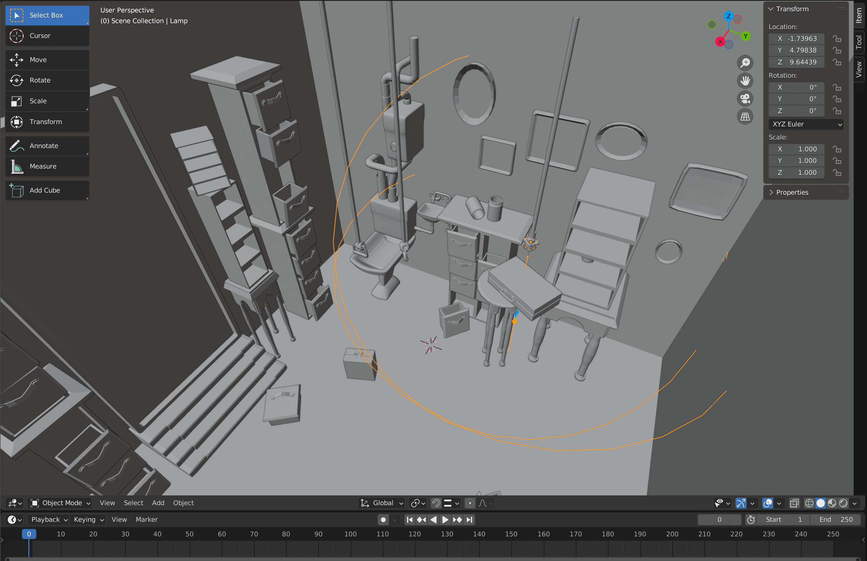The image size is (867, 561).
Task: Choose the Add Cube tool
Action: pos(47,190)
